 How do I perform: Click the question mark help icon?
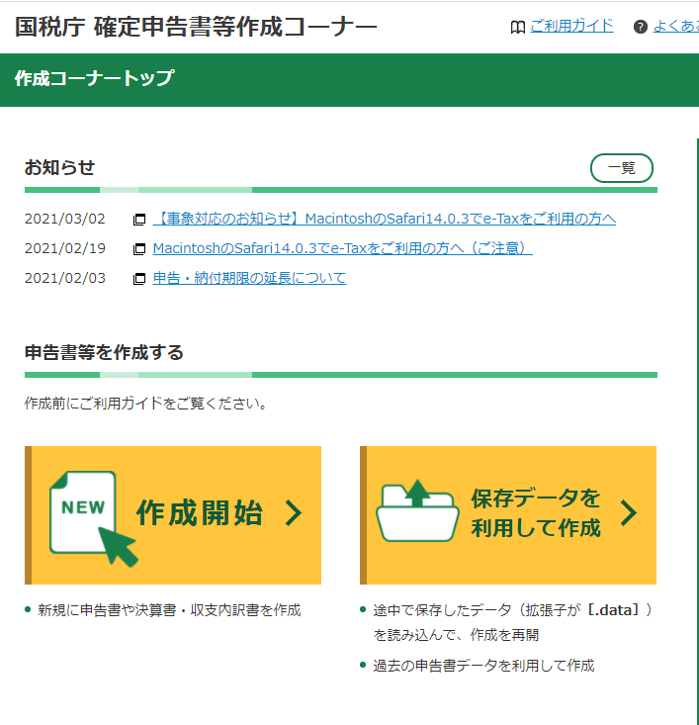(x=641, y=28)
